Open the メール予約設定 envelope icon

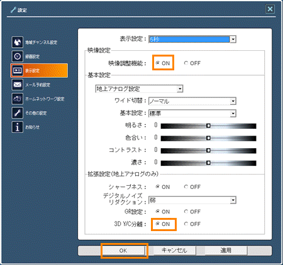[x=17, y=85]
